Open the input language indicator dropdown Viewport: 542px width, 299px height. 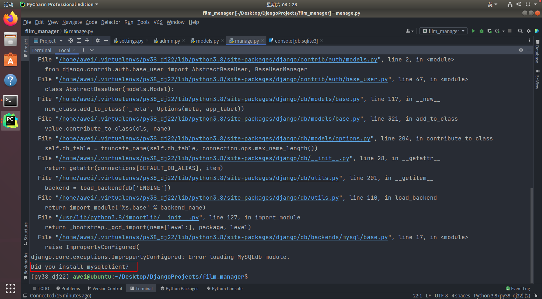click(x=492, y=4)
